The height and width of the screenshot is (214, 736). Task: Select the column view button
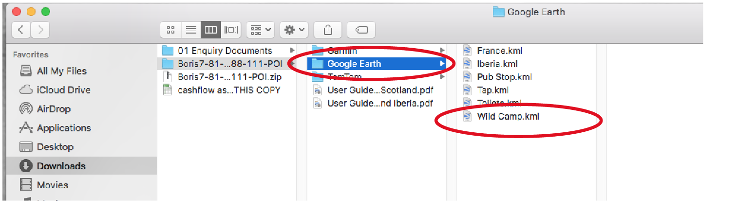click(x=210, y=30)
